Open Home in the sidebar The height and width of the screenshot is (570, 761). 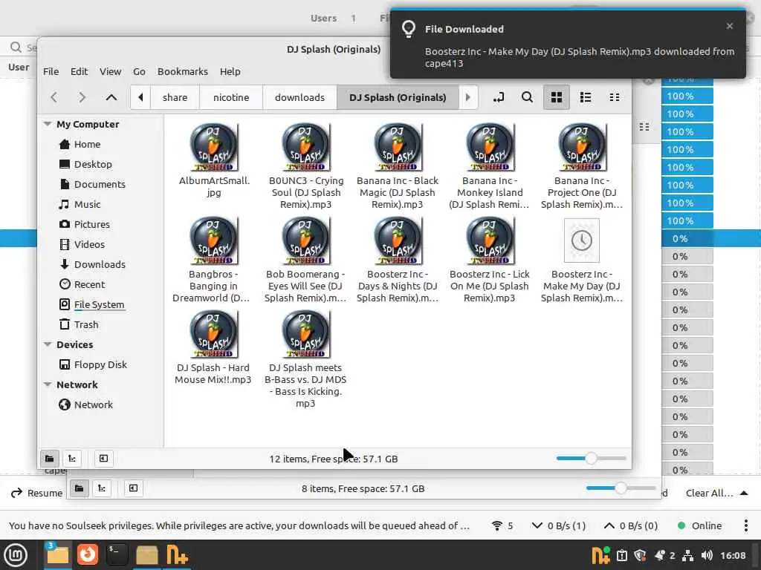click(x=88, y=145)
